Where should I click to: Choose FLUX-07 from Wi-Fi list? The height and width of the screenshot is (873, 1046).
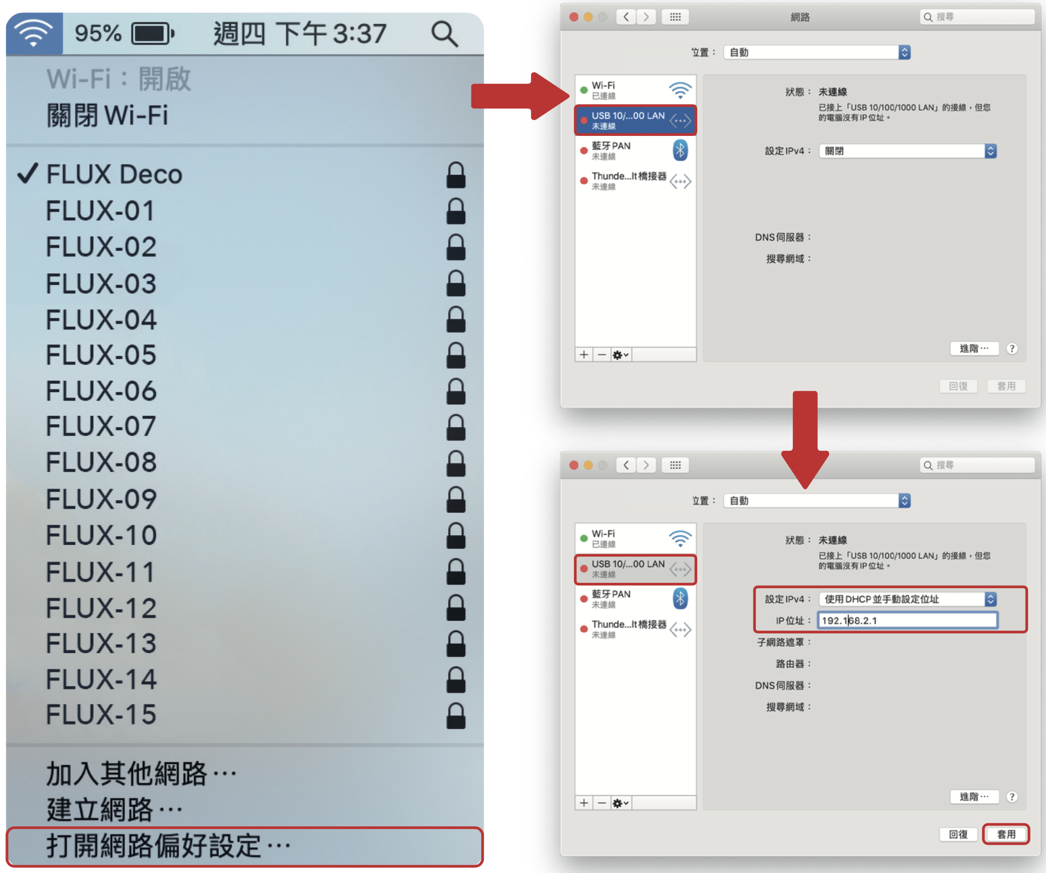click(x=101, y=426)
